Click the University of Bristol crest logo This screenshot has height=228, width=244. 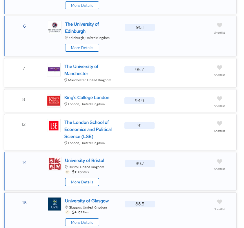(55, 164)
